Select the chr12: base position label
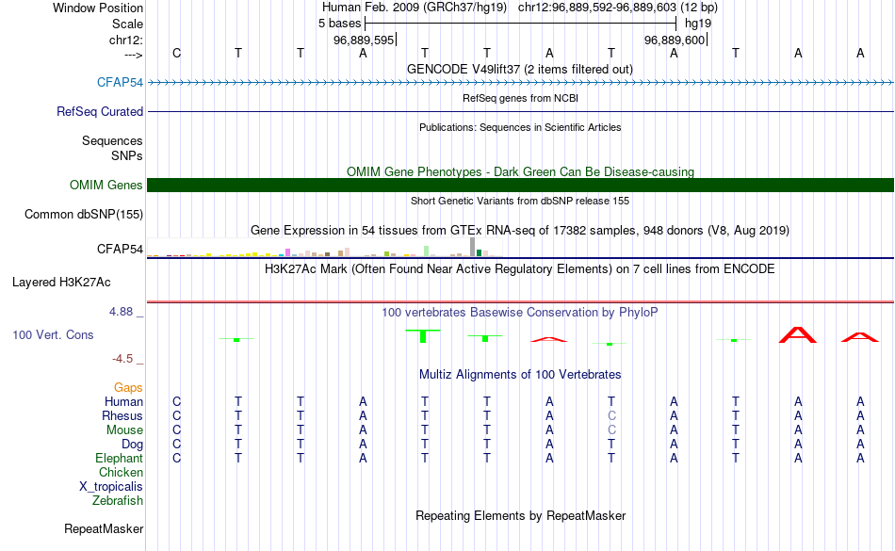895x551 pixels. coord(126,40)
